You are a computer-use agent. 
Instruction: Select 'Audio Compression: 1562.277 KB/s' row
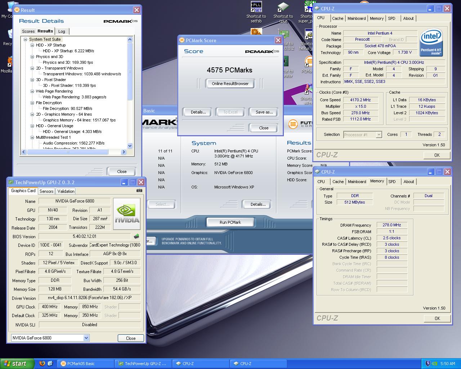[73, 143]
